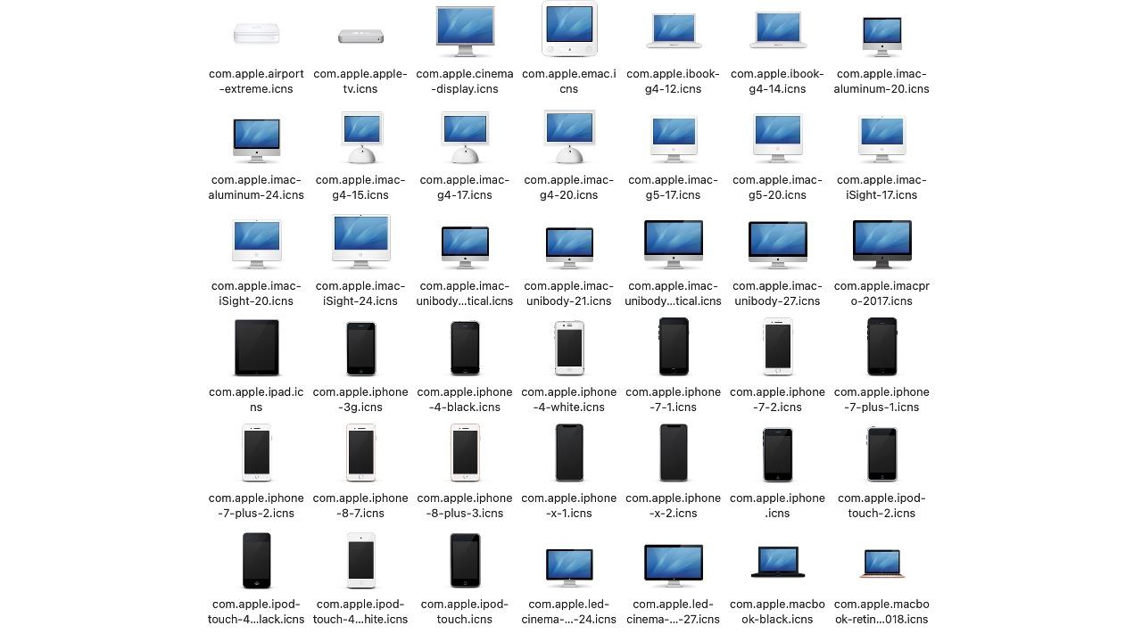Select the iPhone 7 Plus 2 icon
The image size is (1142, 642).
click(256, 452)
